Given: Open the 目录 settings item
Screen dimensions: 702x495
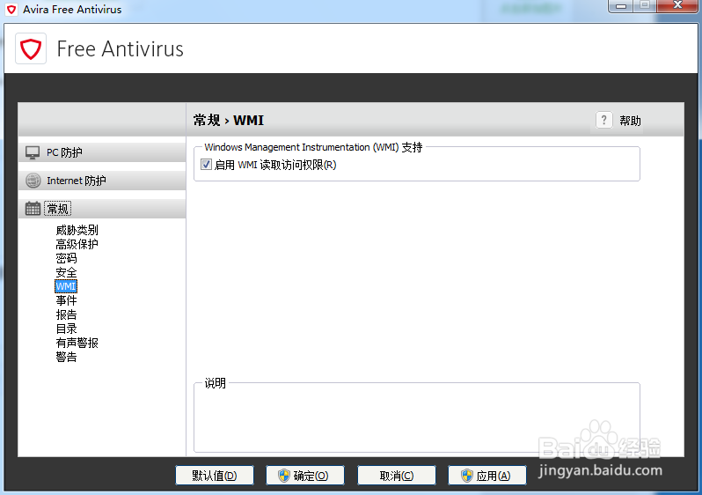Looking at the screenshot, I should pyautogui.click(x=66, y=329).
